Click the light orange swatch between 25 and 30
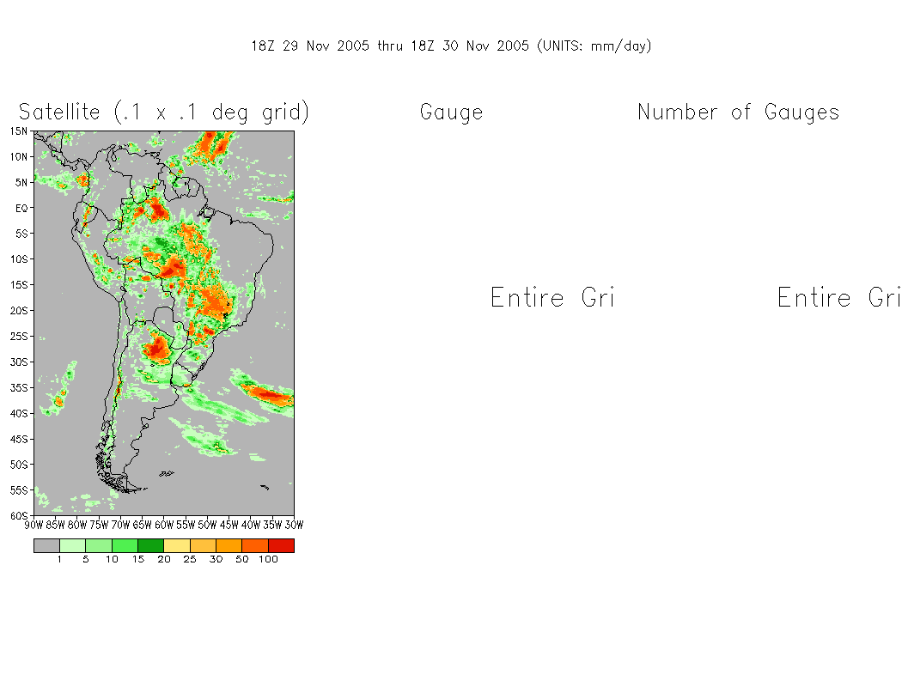Viewport: 902px width, 687px height. click(203, 545)
